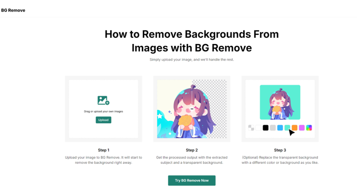The width and height of the screenshot is (357, 187).
Task: Click the 'Step 1' heading
Action: tap(104, 150)
